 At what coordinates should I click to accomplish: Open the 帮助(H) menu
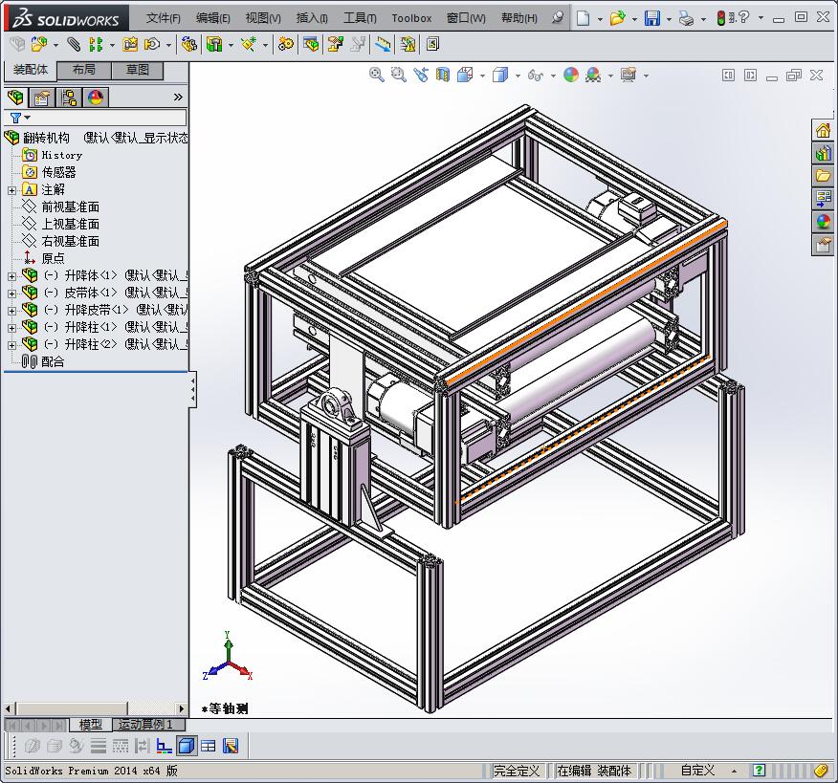pos(518,18)
